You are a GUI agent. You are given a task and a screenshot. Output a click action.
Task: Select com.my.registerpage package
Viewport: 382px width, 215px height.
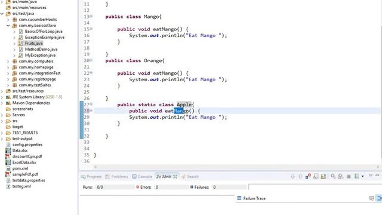click(x=37, y=79)
